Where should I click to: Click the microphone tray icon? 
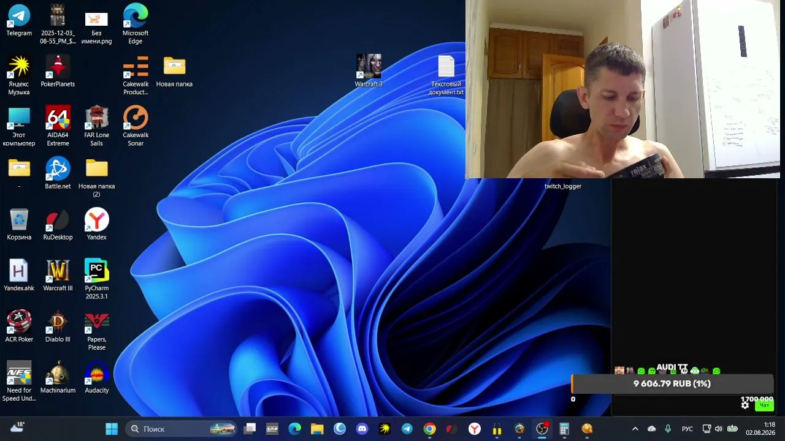[668, 429]
